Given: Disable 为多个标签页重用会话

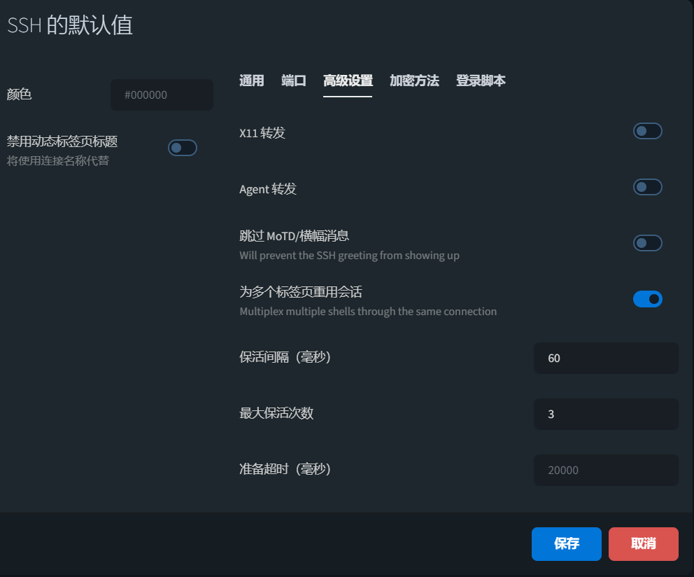Looking at the screenshot, I should (647, 299).
